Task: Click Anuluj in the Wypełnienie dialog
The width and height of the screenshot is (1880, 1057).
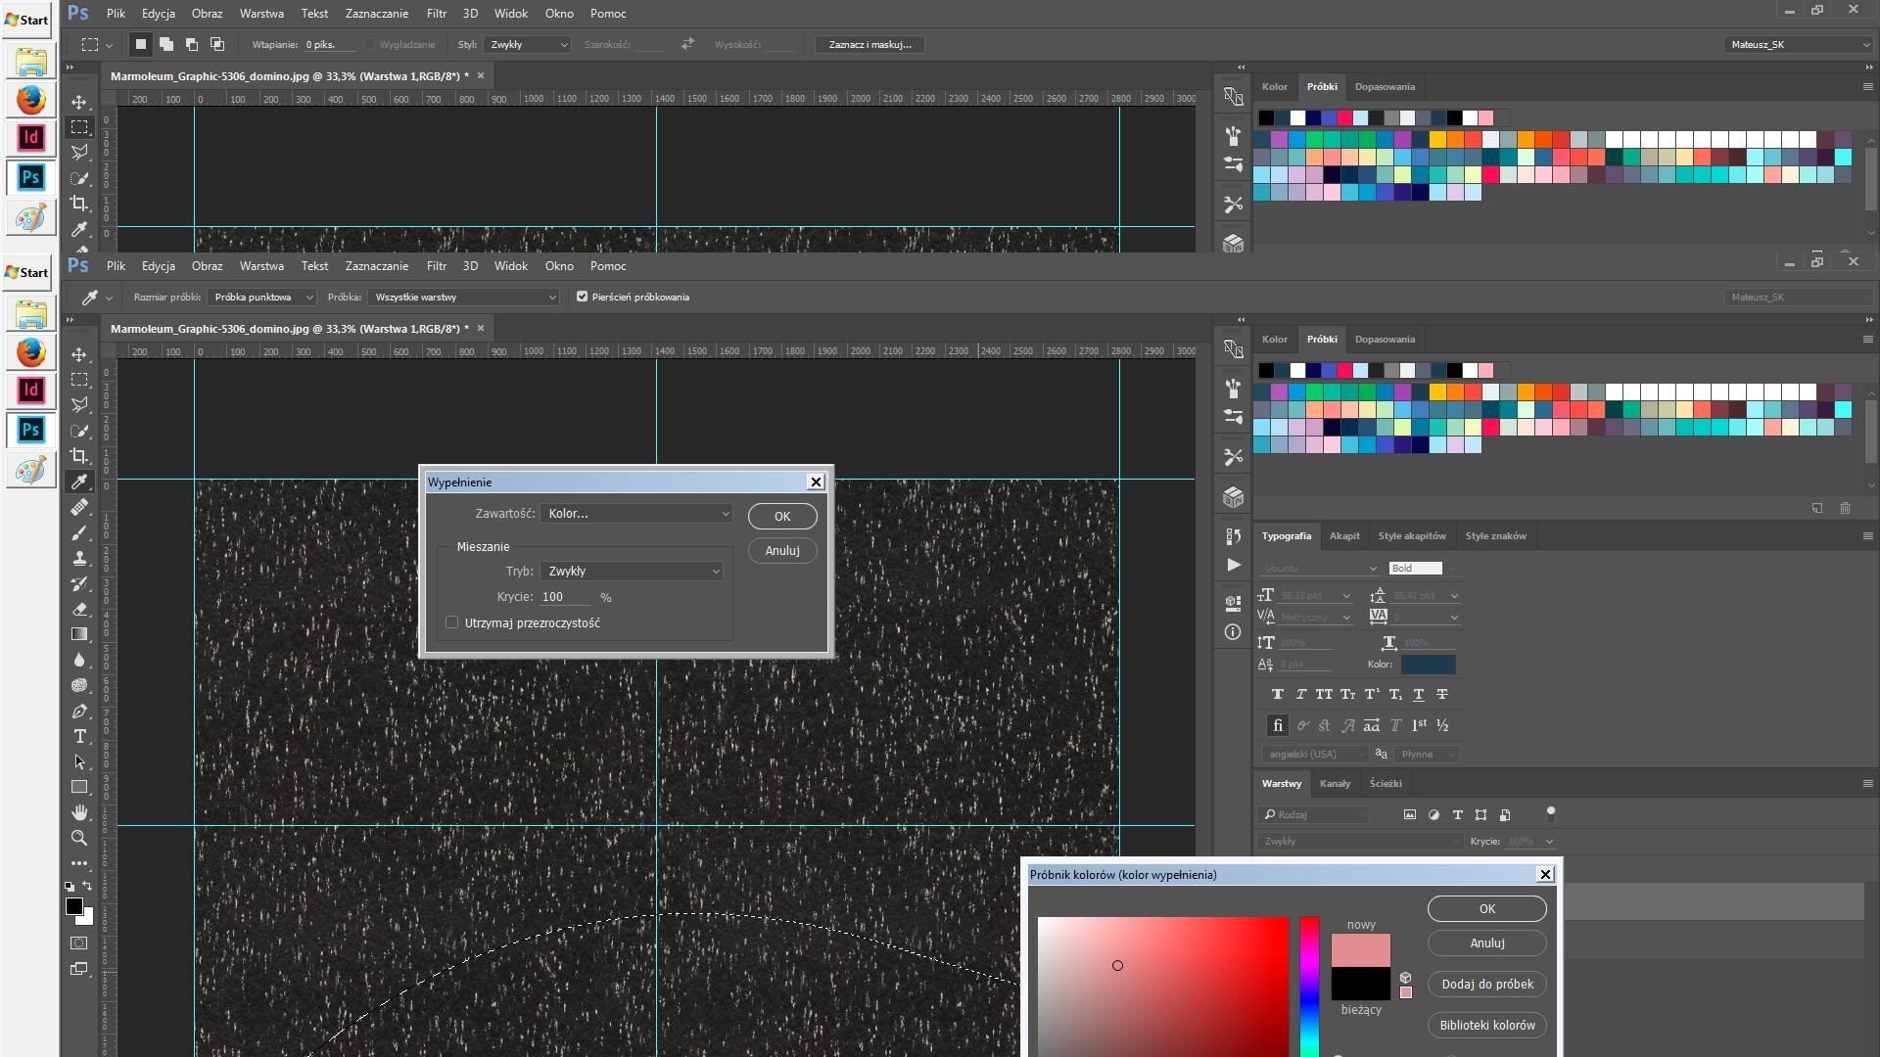Action: tap(781, 551)
